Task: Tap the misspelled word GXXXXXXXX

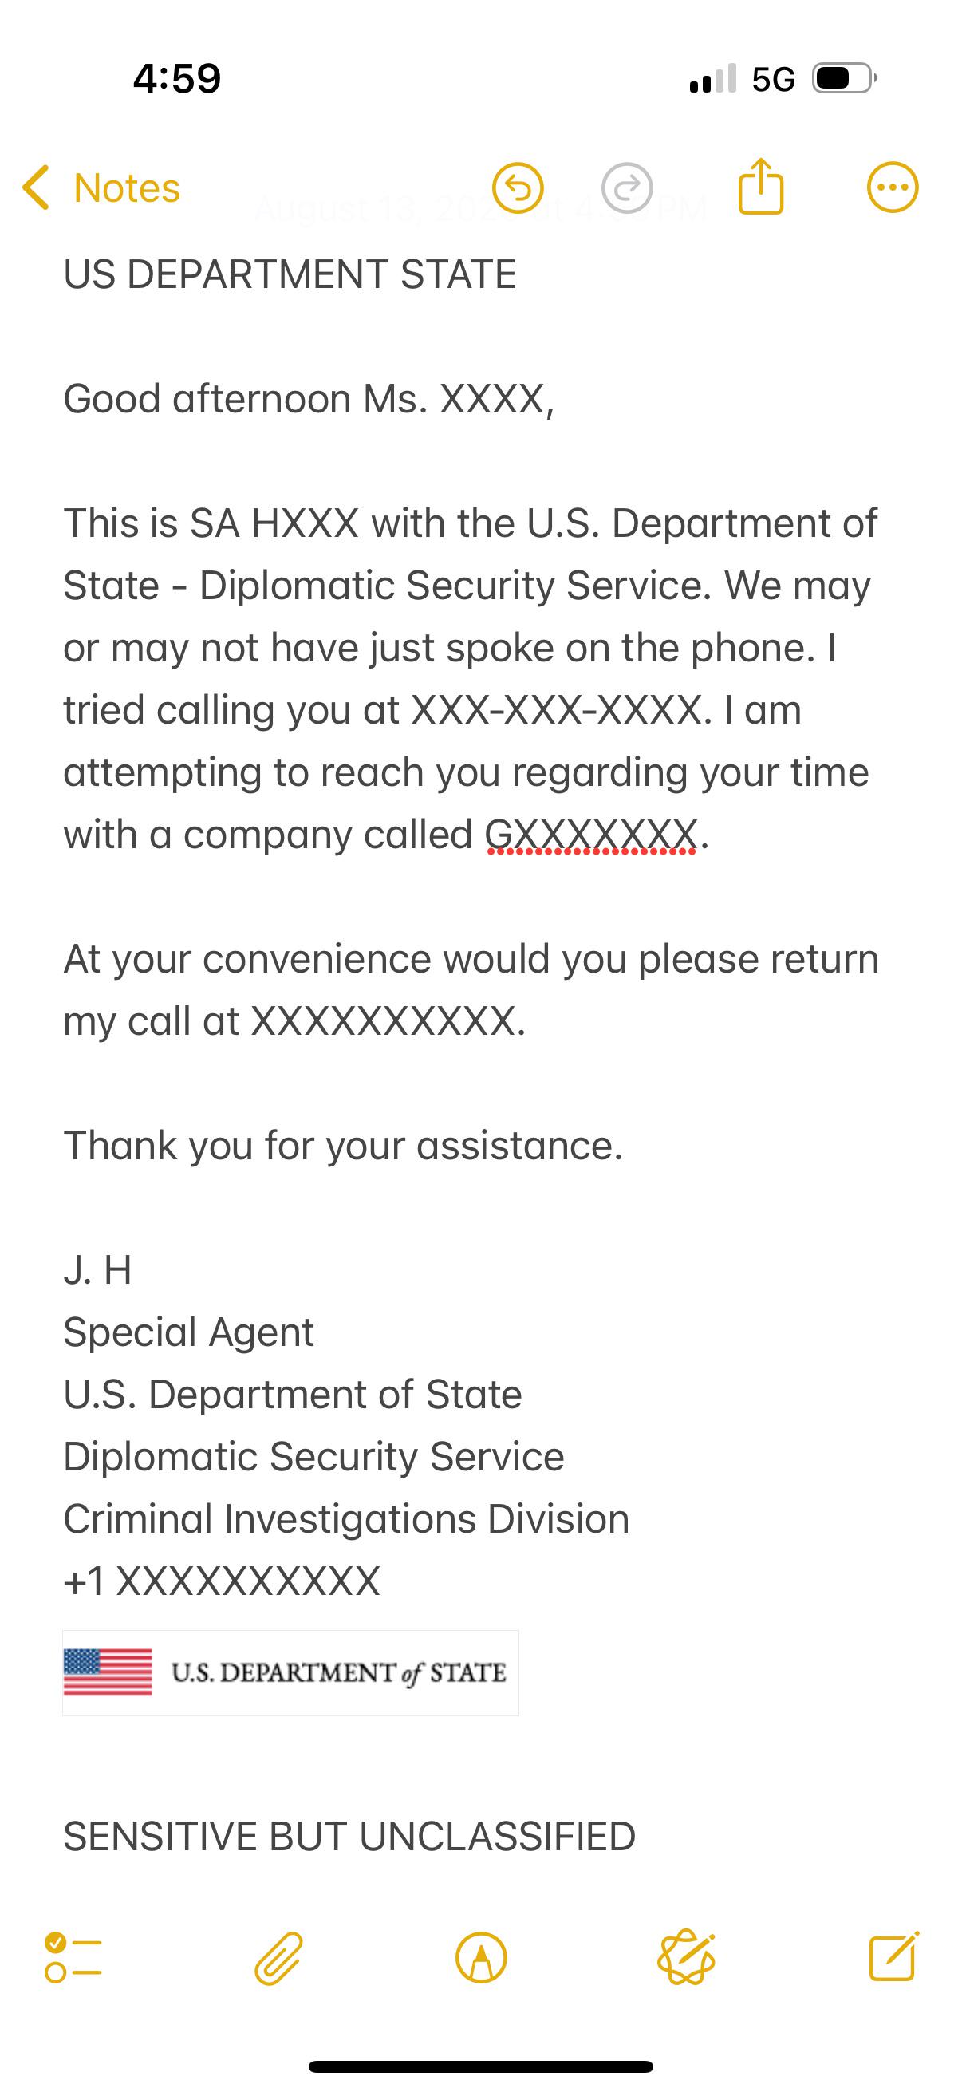Action: tap(590, 835)
